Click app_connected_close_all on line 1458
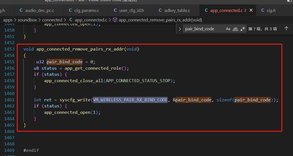Screen dimensions: 293x156 click(x=74, y=81)
